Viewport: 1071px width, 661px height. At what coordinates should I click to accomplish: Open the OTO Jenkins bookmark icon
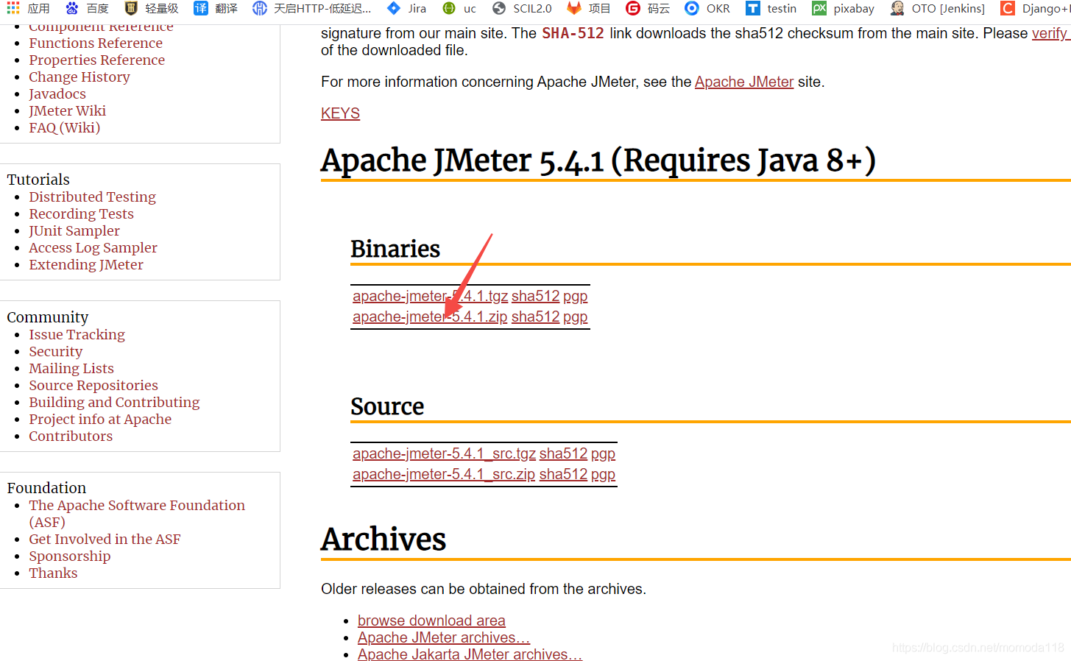[x=897, y=8]
